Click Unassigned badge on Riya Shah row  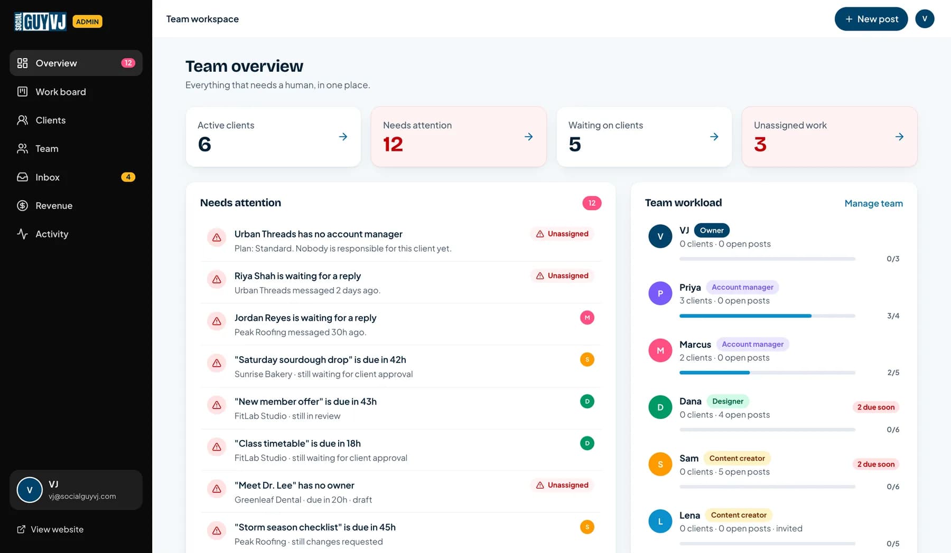(562, 275)
